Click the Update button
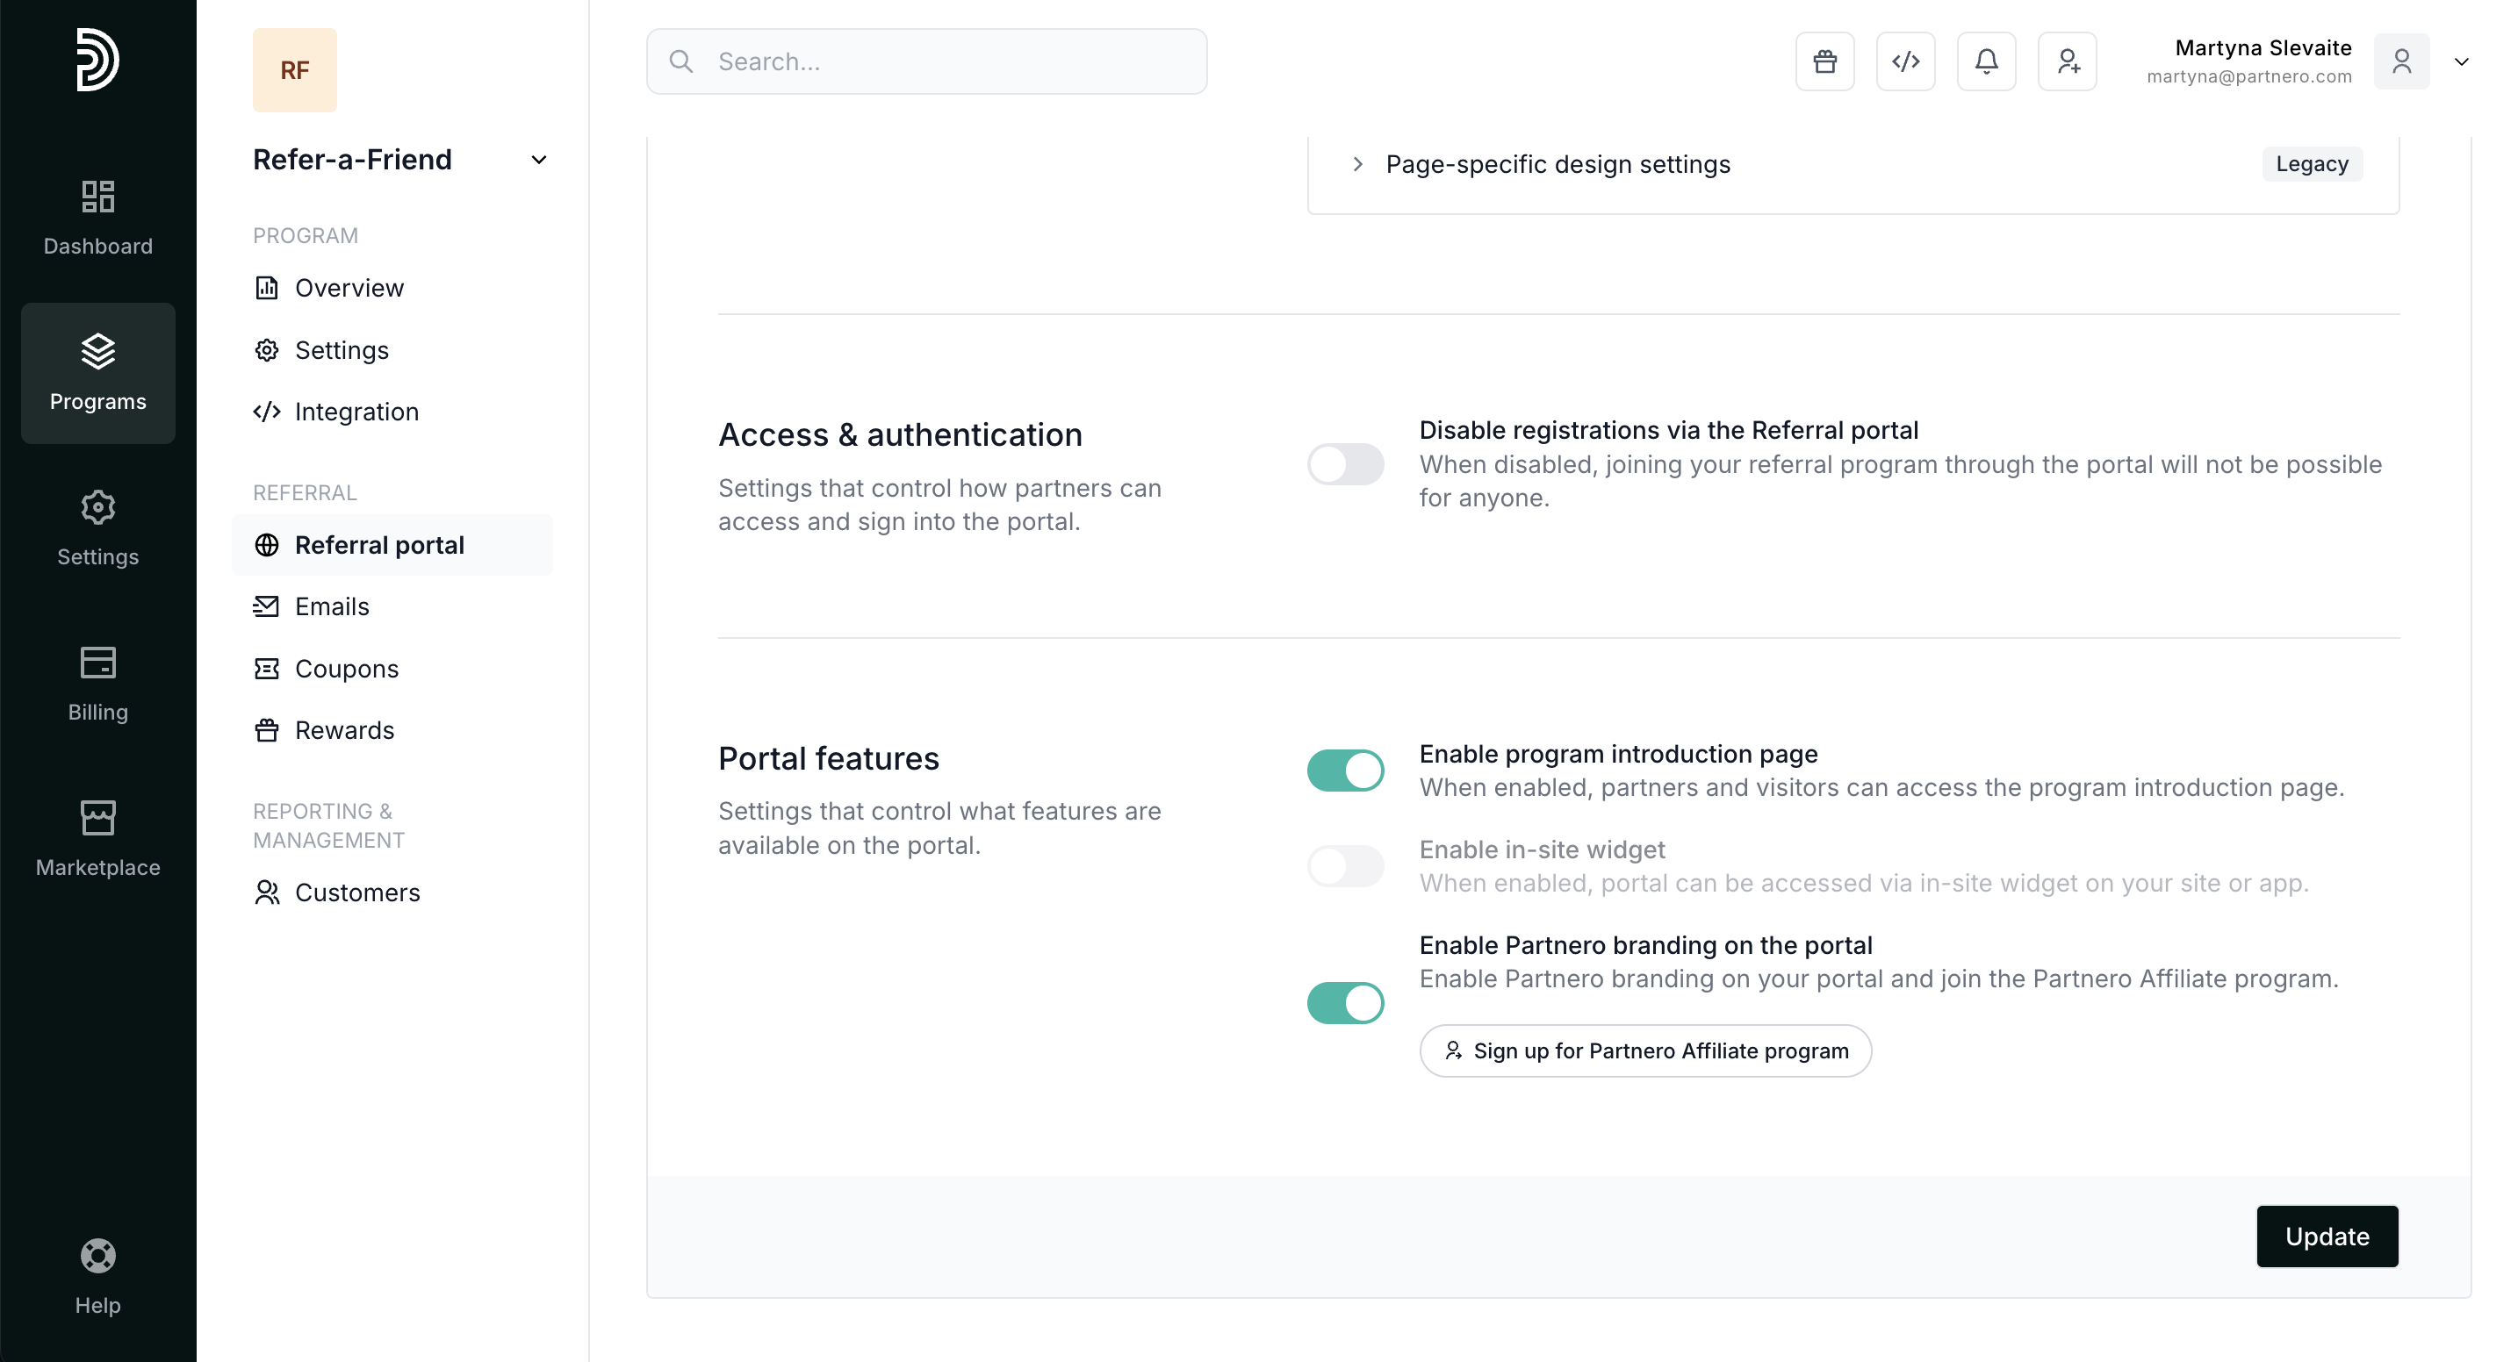The width and height of the screenshot is (2518, 1362). click(2327, 1236)
